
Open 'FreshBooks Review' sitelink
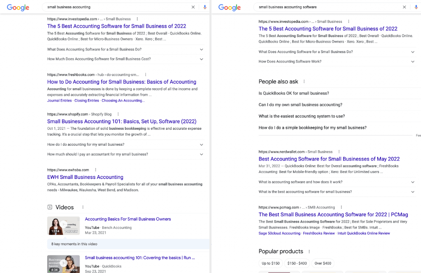tap(319, 234)
